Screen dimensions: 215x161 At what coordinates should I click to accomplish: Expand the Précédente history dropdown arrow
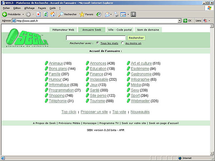coord(23,14)
